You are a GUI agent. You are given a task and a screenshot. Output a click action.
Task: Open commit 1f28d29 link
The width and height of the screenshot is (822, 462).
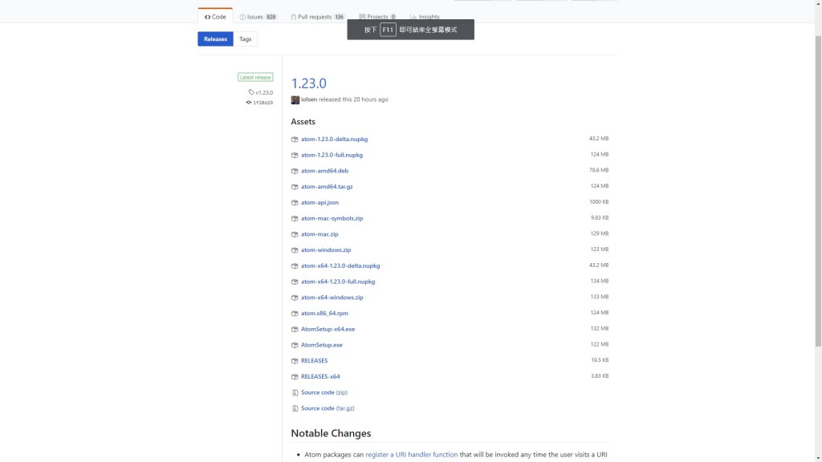[x=262, y=103]
